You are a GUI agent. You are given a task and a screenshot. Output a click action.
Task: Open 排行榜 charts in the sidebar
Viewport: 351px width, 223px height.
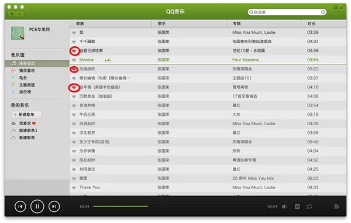[25, 92]
